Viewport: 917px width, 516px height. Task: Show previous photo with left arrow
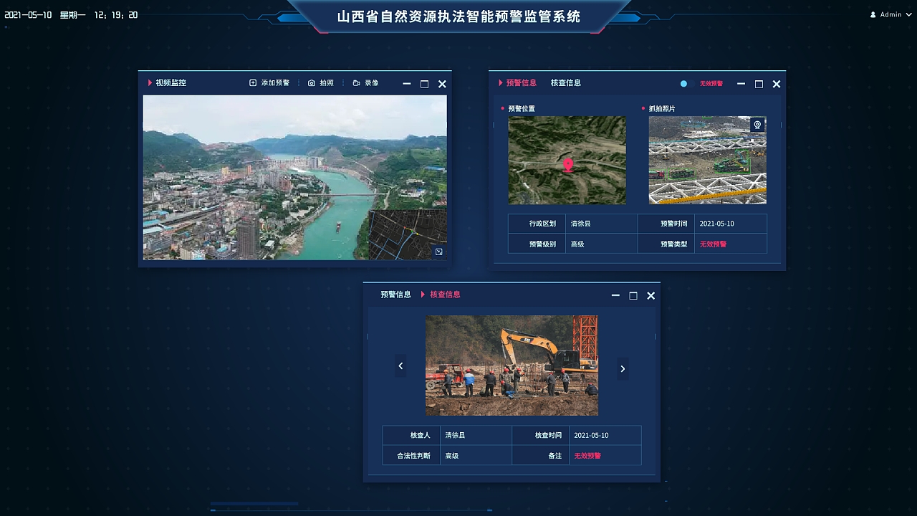(400, 366)
